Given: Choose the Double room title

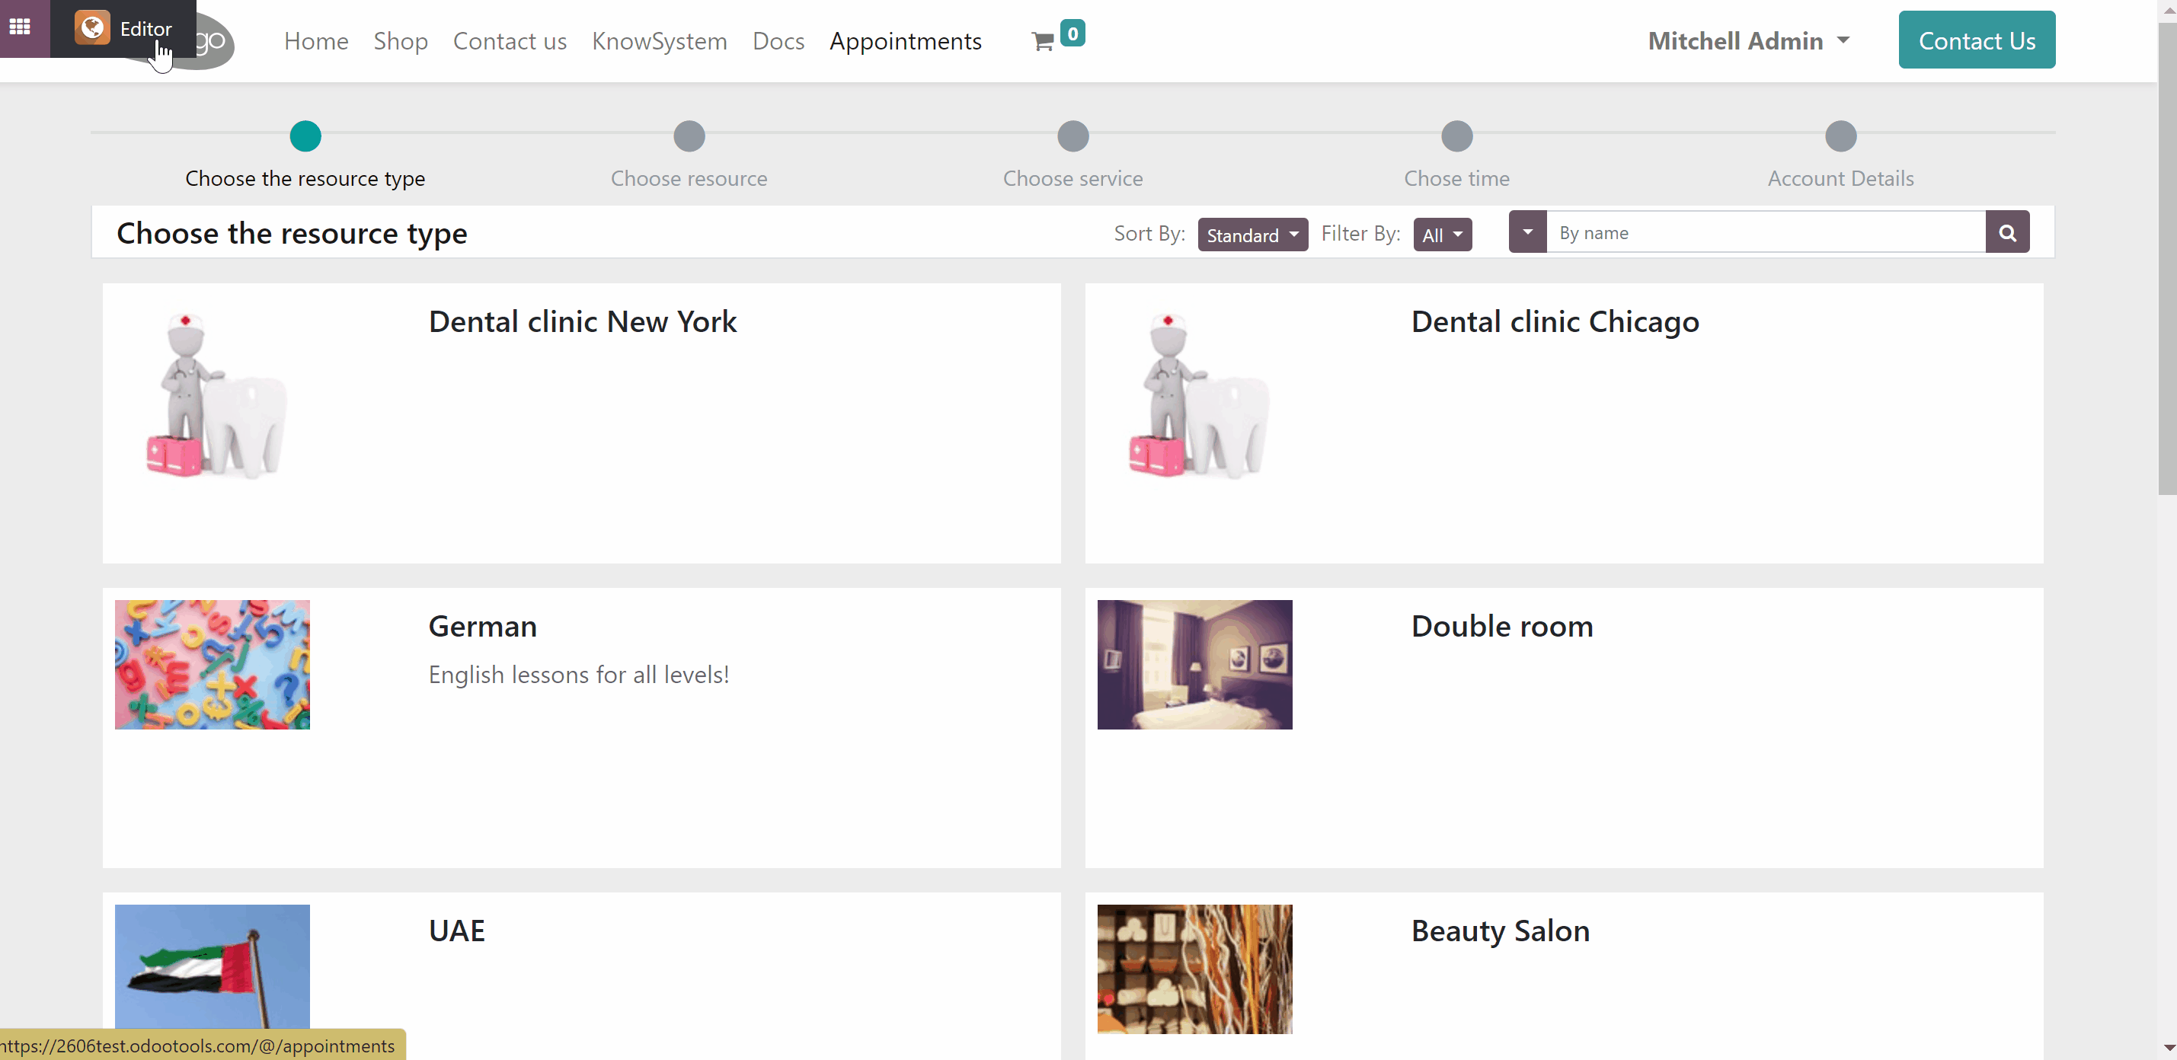Looking at the screenshot, I should click(x=1502, y=626).
